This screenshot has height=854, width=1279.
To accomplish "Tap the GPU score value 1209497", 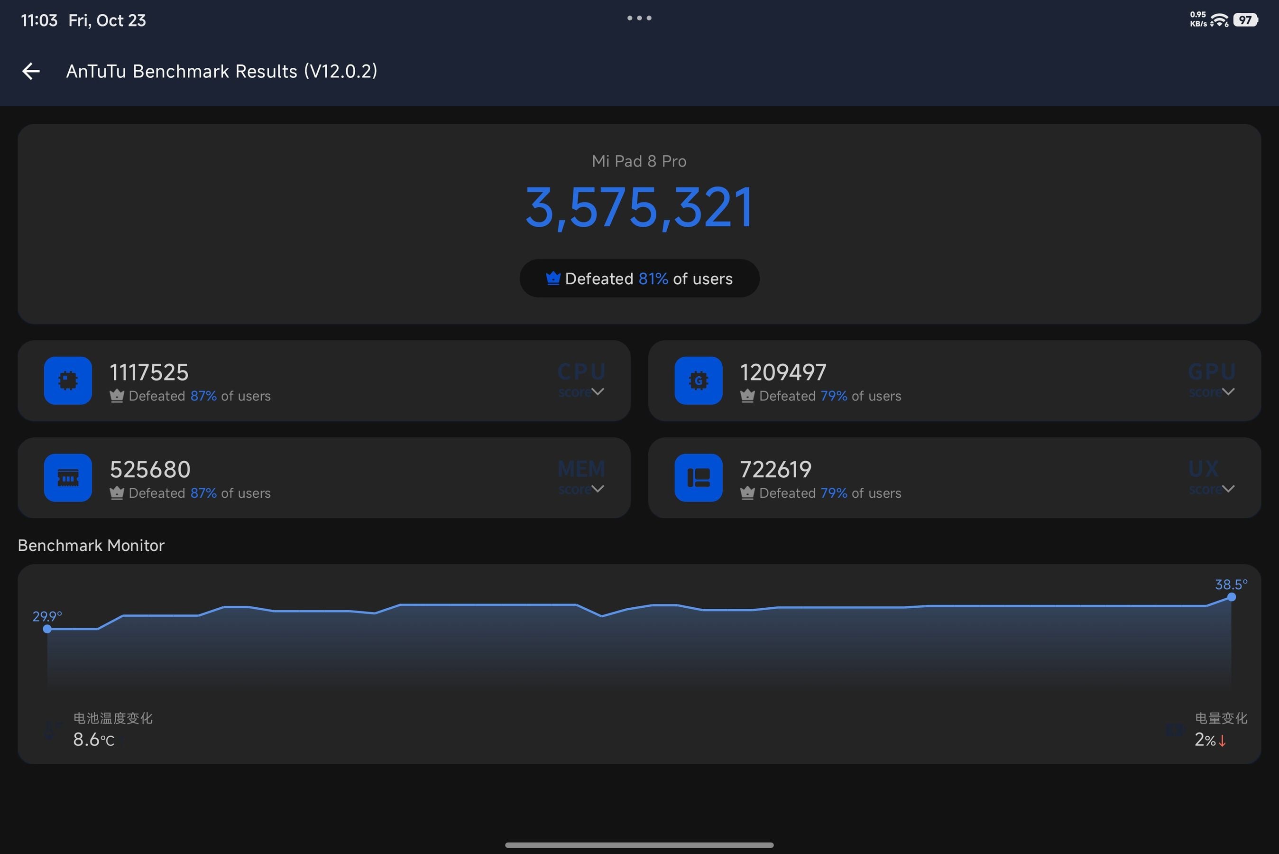I will 783,372.
